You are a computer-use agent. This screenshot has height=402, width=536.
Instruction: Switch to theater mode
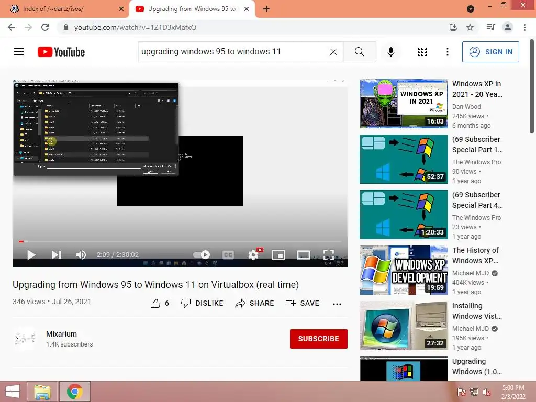(x=303, y=255)
